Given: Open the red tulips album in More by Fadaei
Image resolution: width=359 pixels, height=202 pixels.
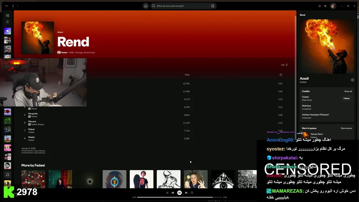Looking at the screenshot, I should tap(33, 179).
